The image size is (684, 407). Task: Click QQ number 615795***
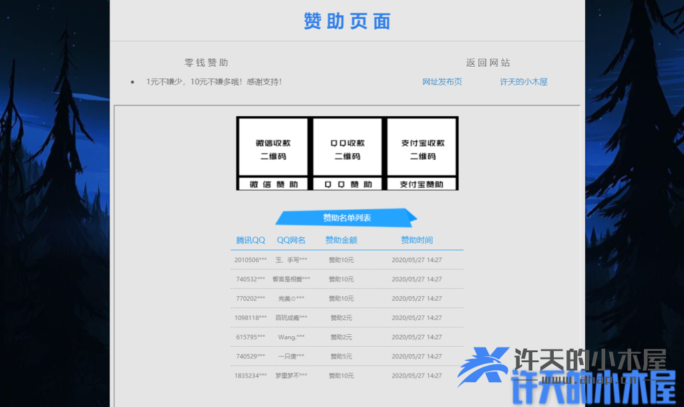[250, 337]
